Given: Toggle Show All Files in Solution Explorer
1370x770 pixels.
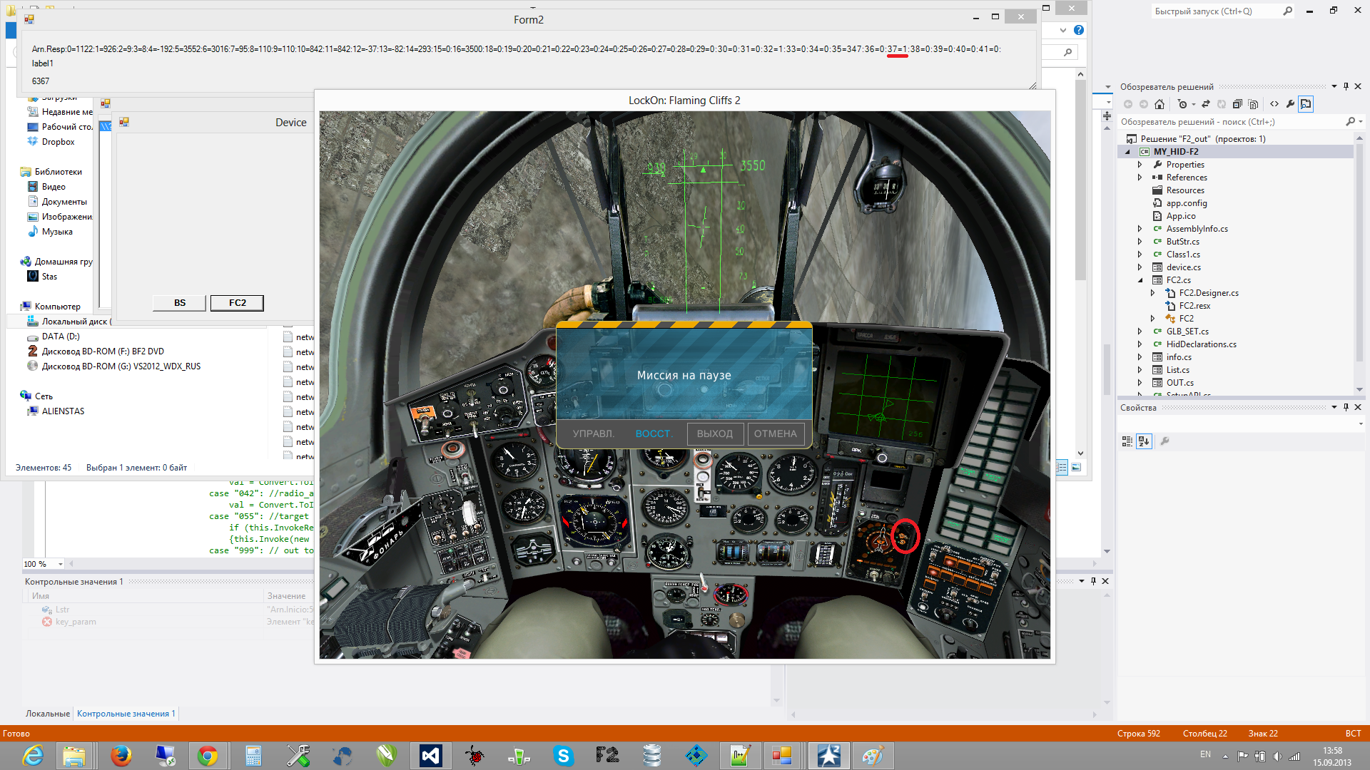Looking at the screenshot, I should [1253, 104].
